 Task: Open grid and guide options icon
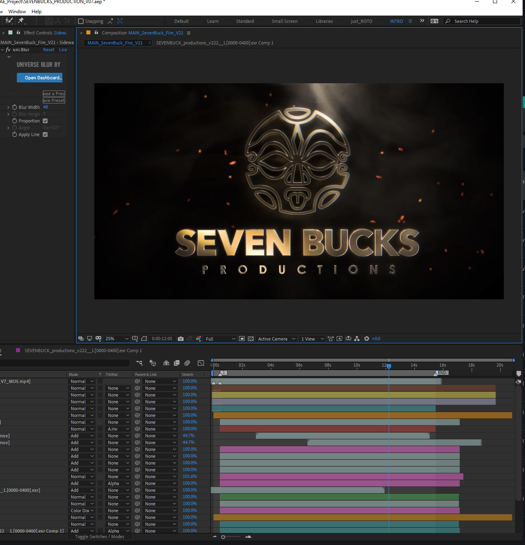[x=135, y=339]
